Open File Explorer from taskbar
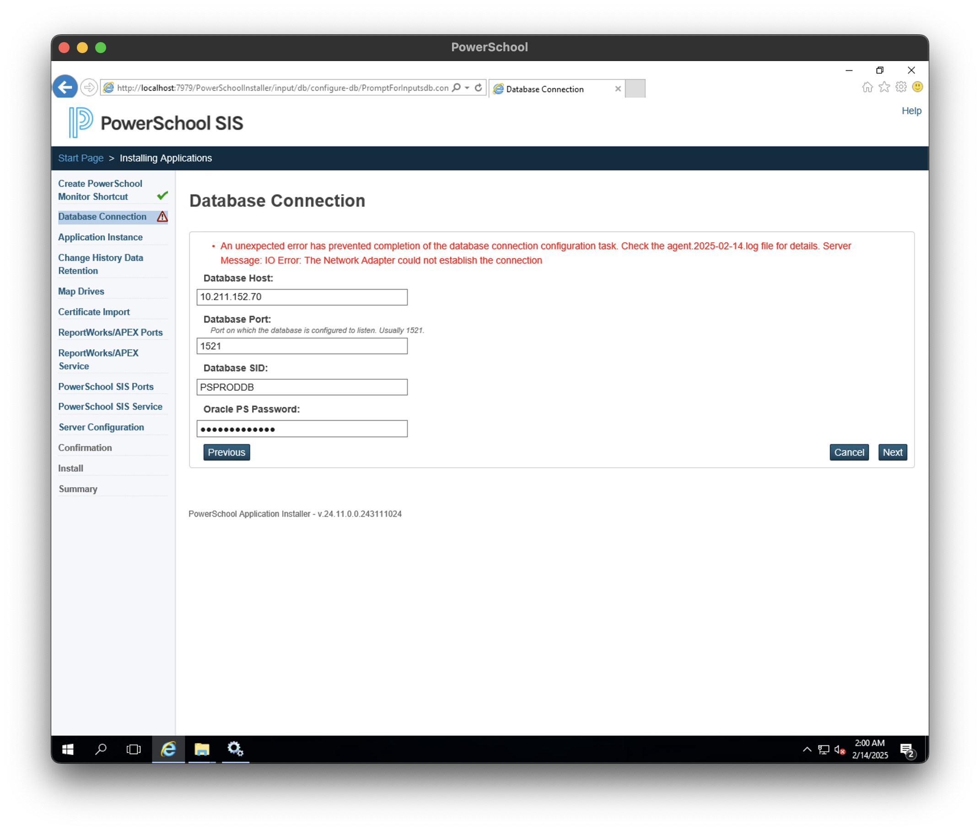This screenshot has width=980, height=831. click(202, 750)
